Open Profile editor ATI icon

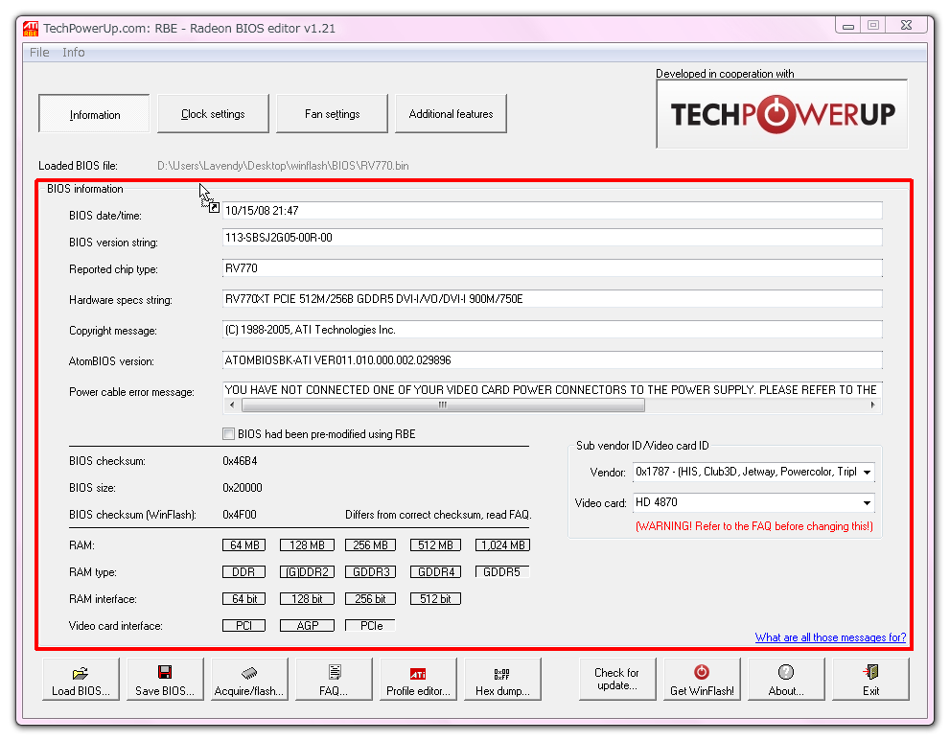click(x=418, y=673)
